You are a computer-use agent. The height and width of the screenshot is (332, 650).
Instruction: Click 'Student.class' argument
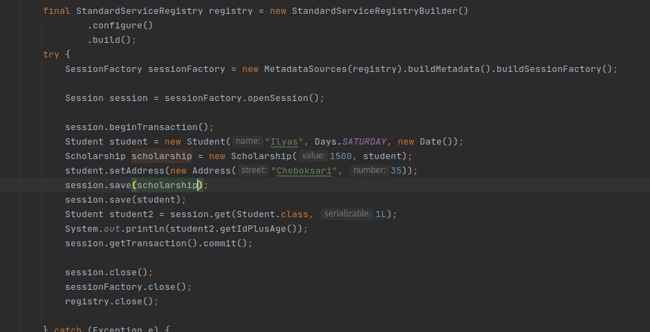point(272,214)
